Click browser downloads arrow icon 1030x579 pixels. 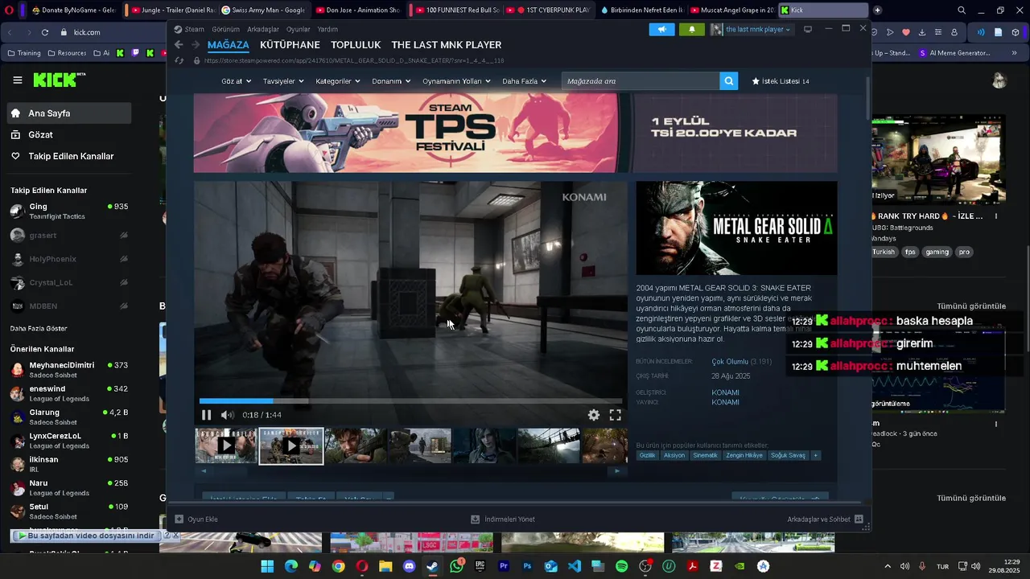point(922,32)
